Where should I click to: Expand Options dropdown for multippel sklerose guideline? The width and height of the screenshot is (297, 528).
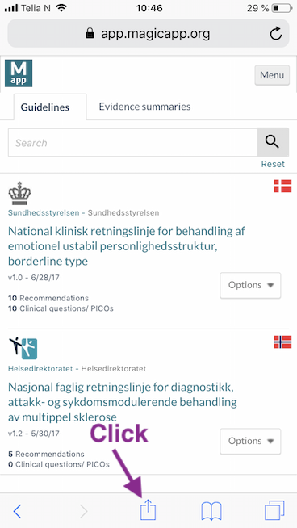coord(250,441)
